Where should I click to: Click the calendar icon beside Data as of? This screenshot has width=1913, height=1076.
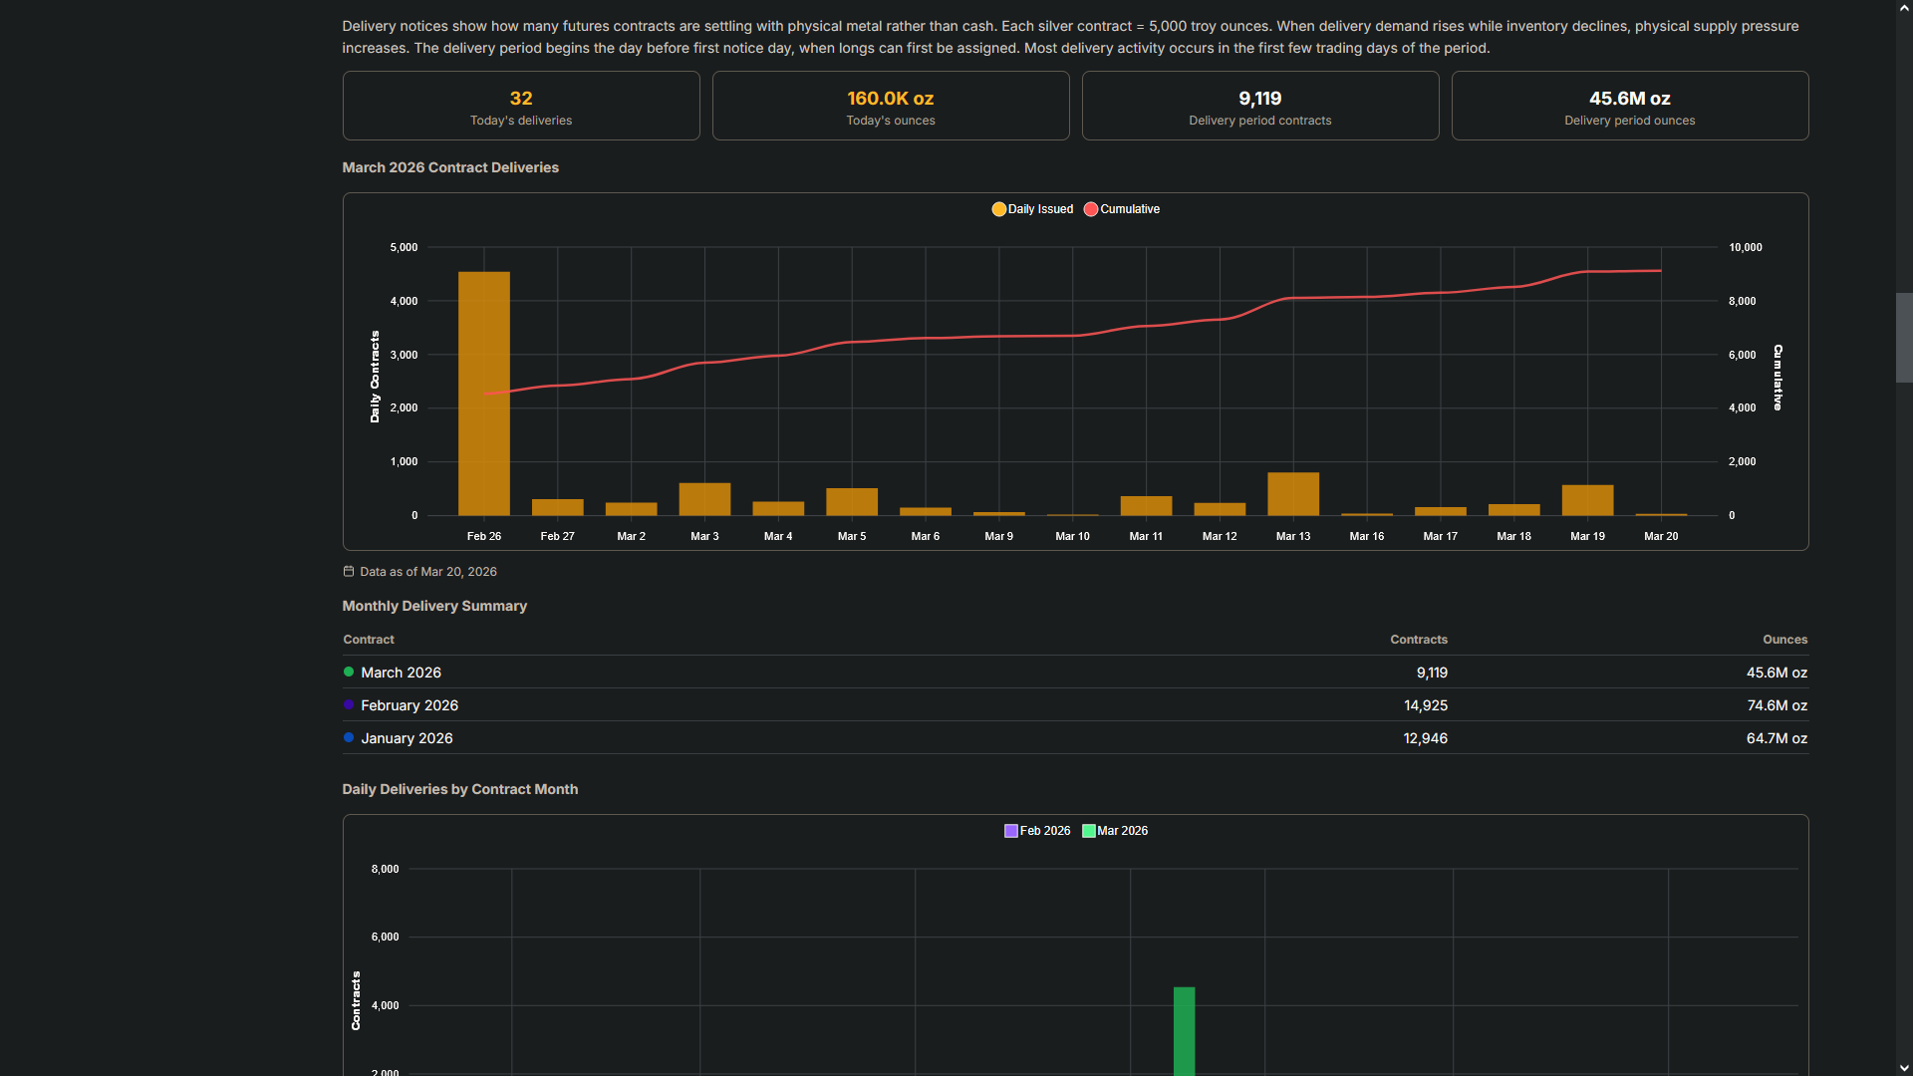pyautogui.click(x=349, y=572)
